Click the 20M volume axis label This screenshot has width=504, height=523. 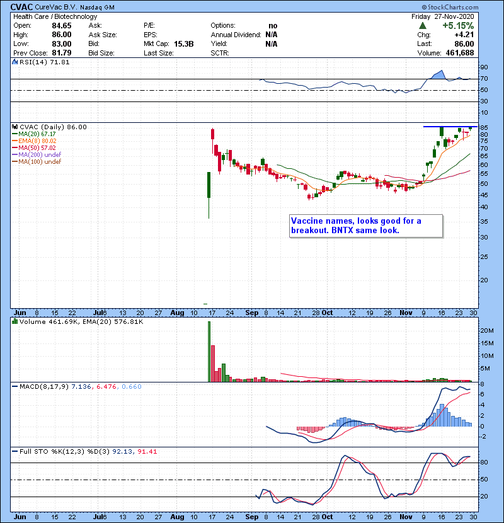(487, 331)
